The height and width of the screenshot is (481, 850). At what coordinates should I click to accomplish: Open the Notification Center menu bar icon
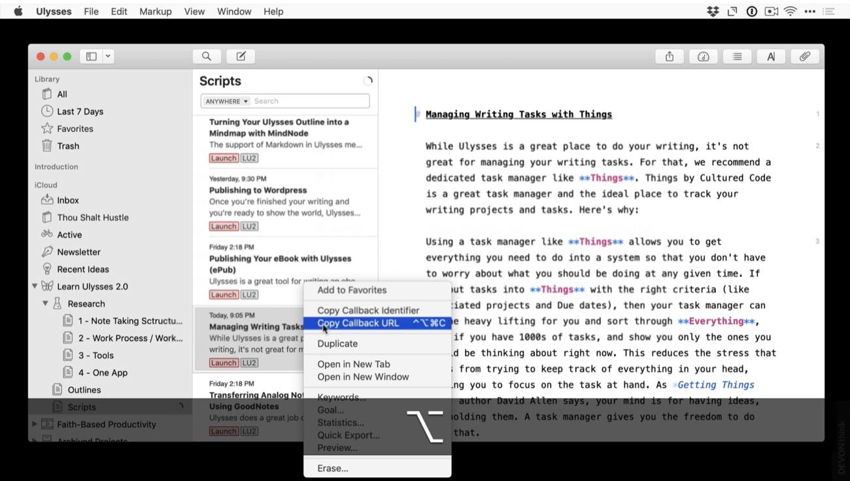829,11
